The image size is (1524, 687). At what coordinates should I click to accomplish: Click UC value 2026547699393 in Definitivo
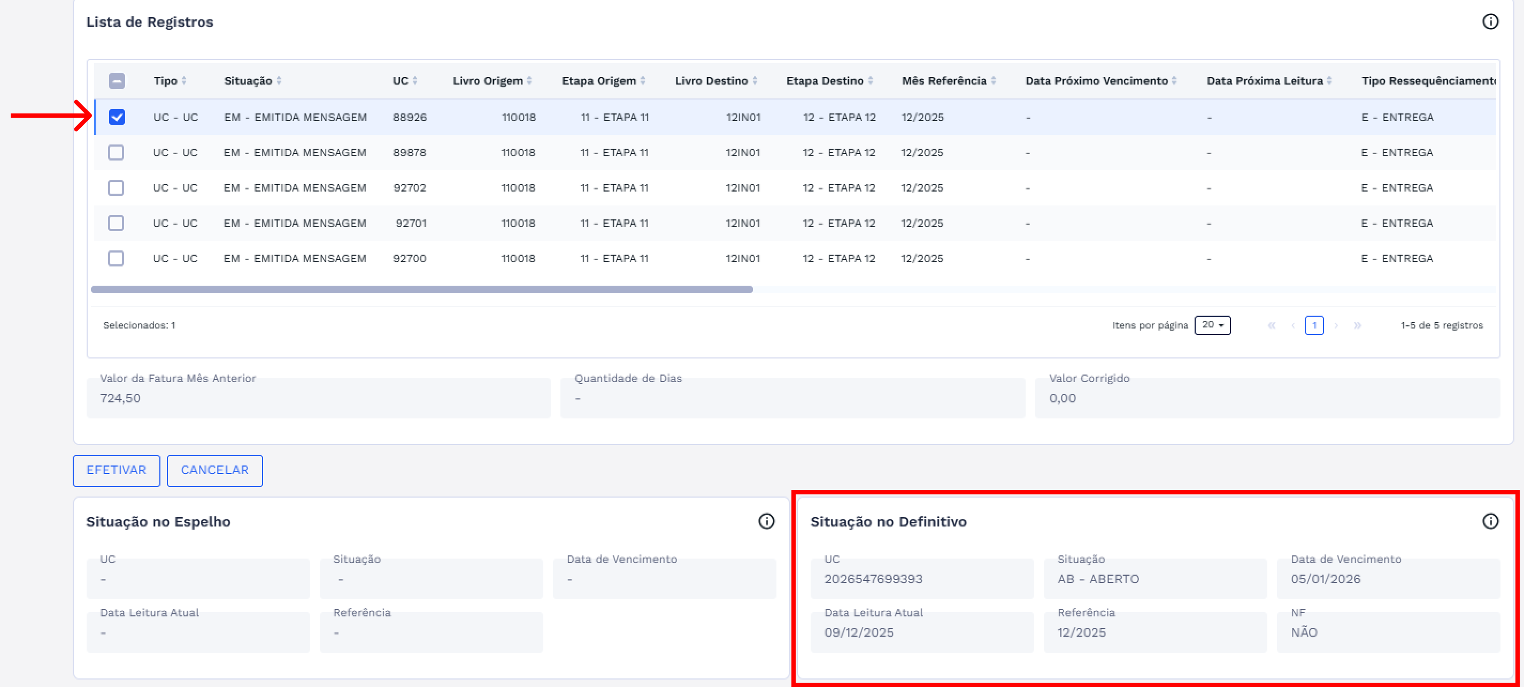click(873, 579)
